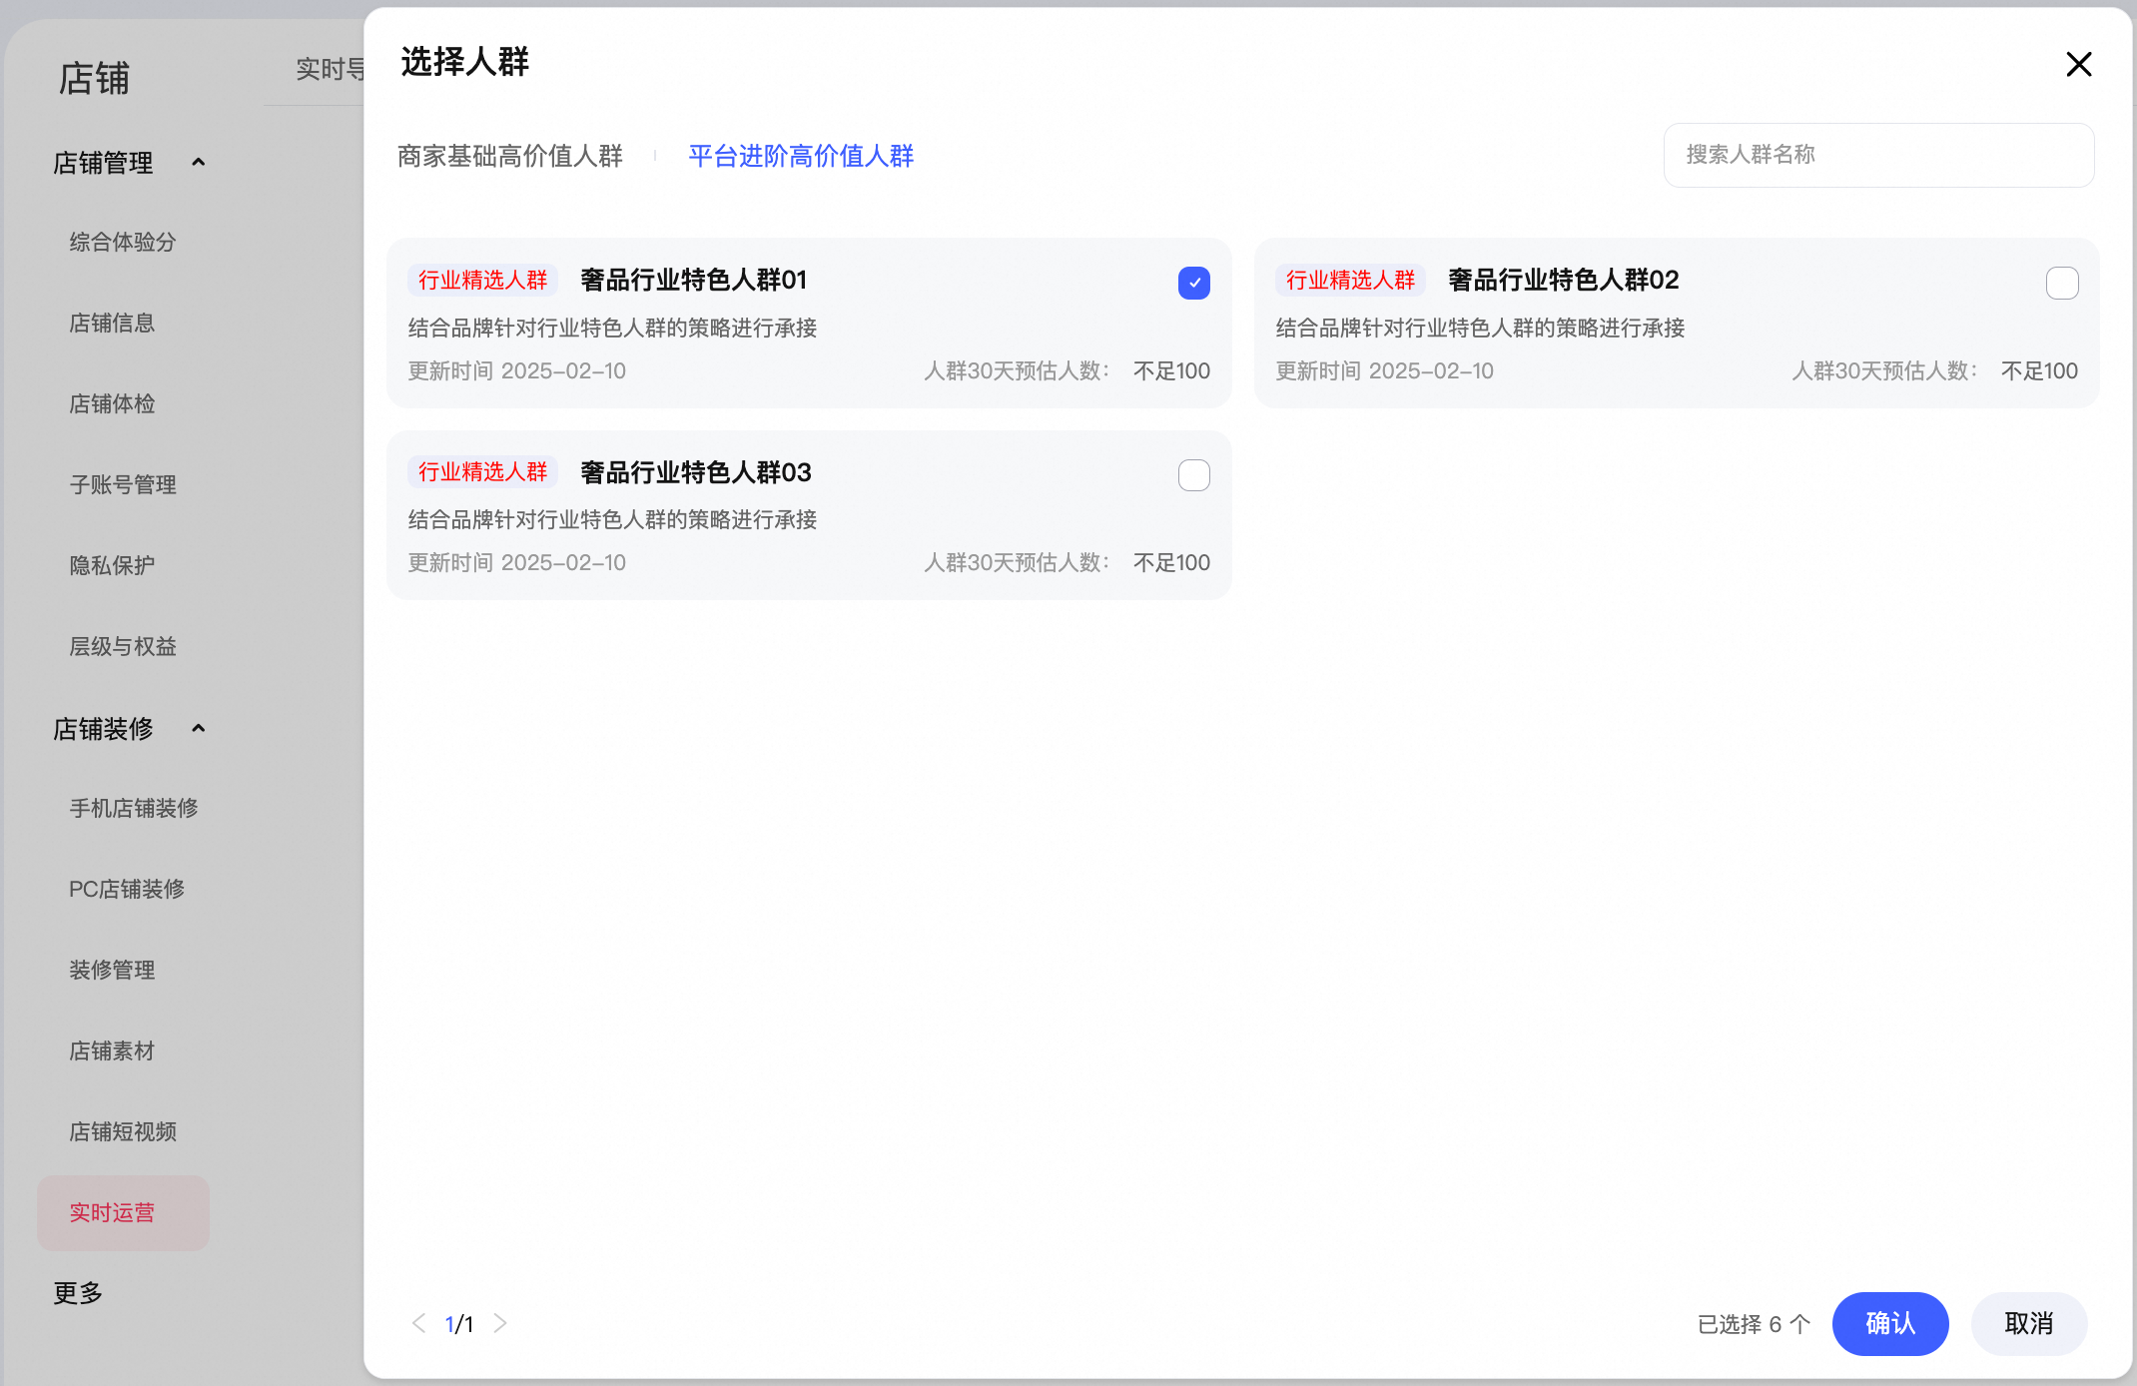The image size is (2137, 1386).
Task: Expand the 更多 section
Action: pyautogui.click(x=79, y=1292)
